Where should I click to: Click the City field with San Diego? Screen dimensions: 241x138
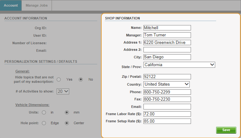pos(167,57)
